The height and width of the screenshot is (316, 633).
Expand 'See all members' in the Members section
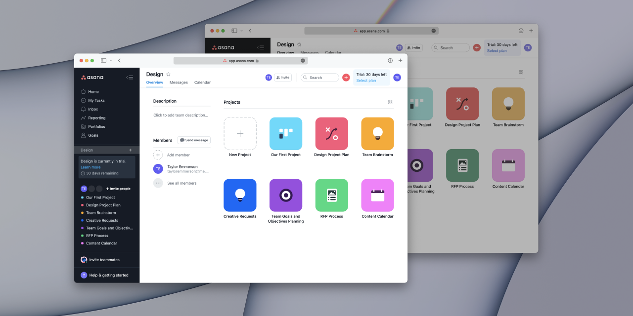181,183
